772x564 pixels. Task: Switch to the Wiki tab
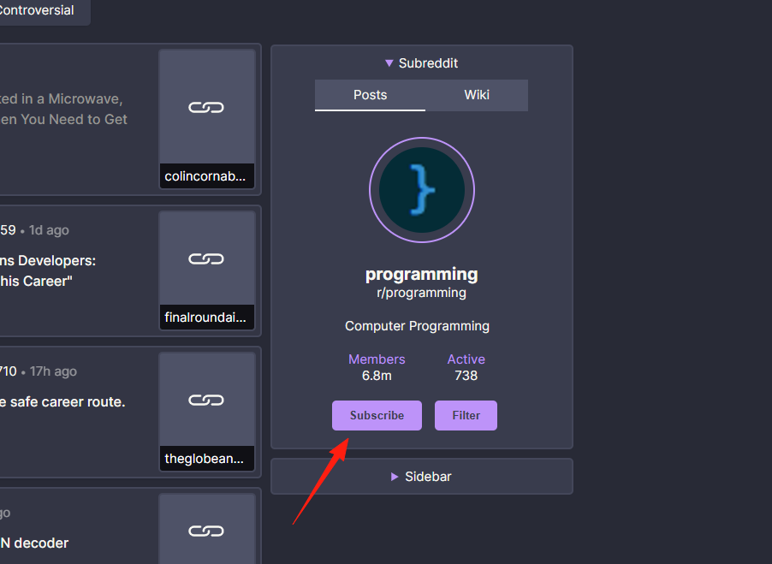click(x=477, y=95)
